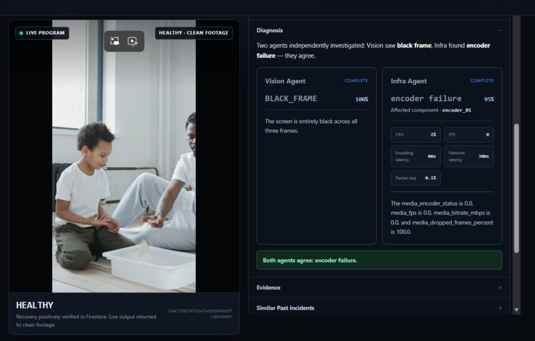535x341 pixels.
Task: Click the panel vertical scrollbar thumb
Action: click(x=516, y=188)
